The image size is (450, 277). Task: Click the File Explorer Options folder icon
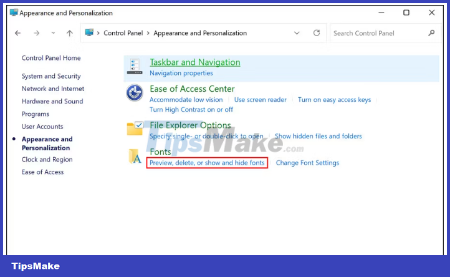135,129
